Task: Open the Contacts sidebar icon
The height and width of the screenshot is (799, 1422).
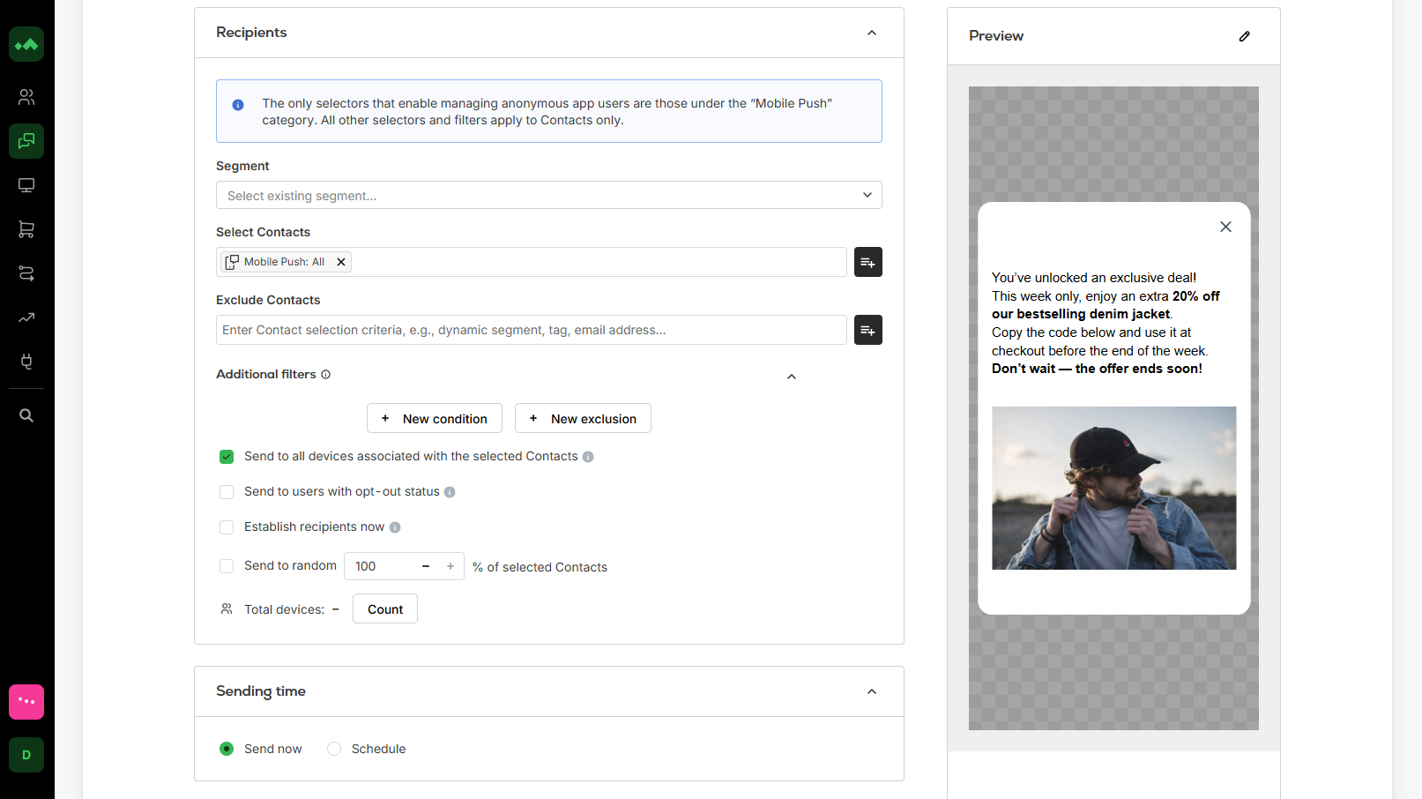Action: pos(26,97)
